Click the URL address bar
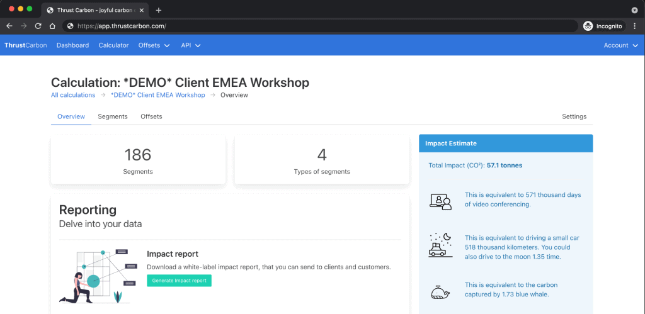The image size is (645, 314). coord(320,26)
